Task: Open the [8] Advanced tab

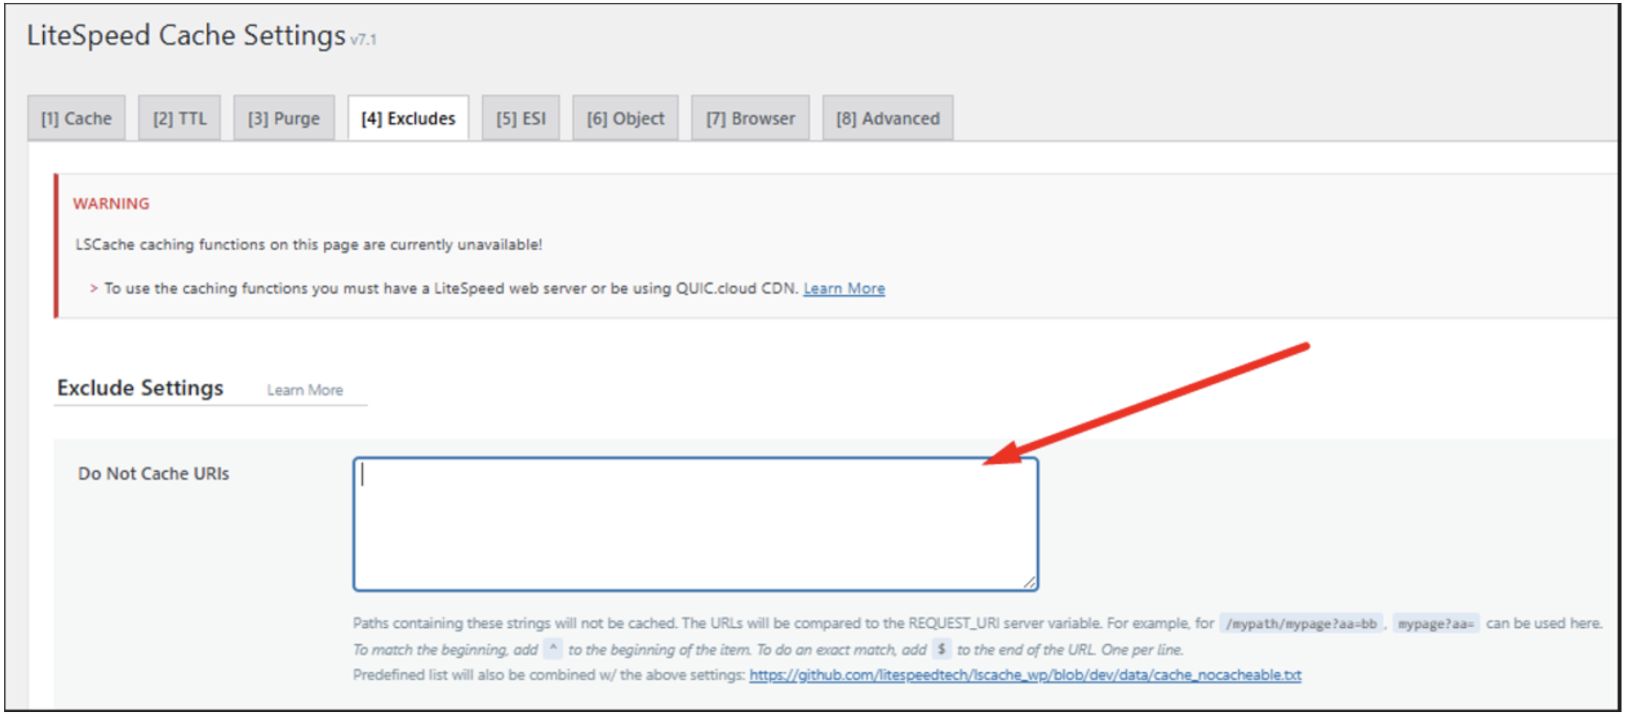Action: [x=887, y=118]
